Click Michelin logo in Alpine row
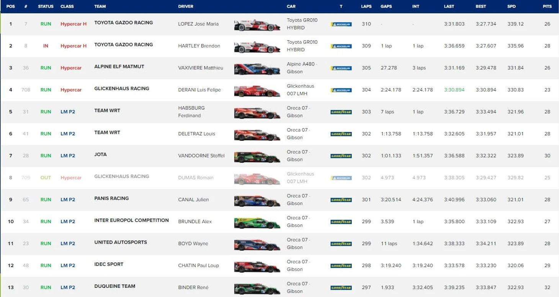 coord(341,68)
